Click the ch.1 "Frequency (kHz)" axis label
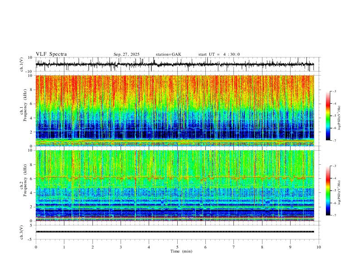This screenshot has width=359, height=277. [x=25, y=105]
